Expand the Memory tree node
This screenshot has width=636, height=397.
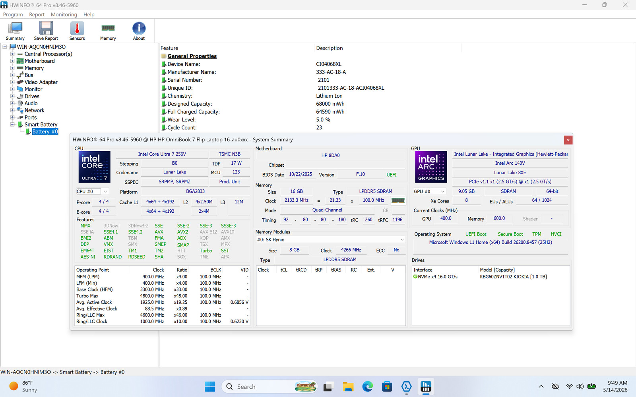[x=12, y=68]
